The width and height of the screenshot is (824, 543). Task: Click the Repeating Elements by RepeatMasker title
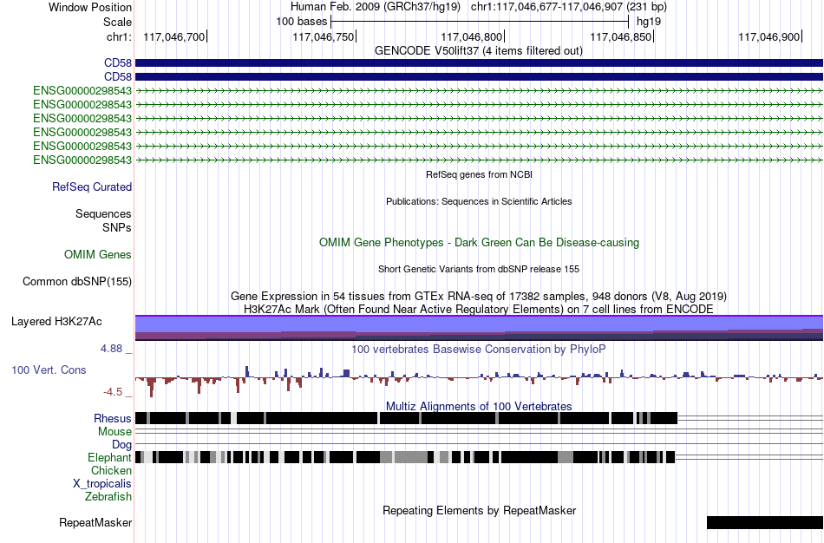tap(479, 510)
